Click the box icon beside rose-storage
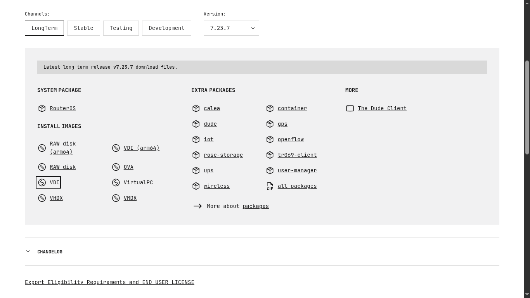The image size is (530, 298). [196, 155]
